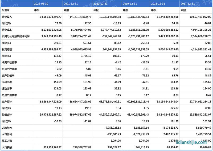Click net profit value -5,625,291,485.12
The height and width of the screenshot is (151, 213).
138,36
